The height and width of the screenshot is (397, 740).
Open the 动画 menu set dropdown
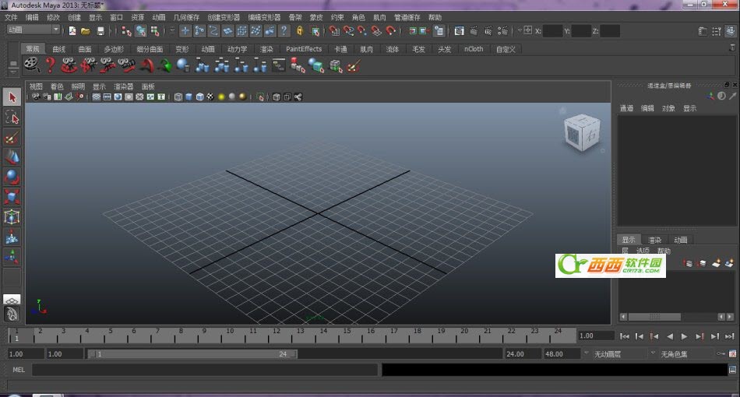tap(33, 30)
